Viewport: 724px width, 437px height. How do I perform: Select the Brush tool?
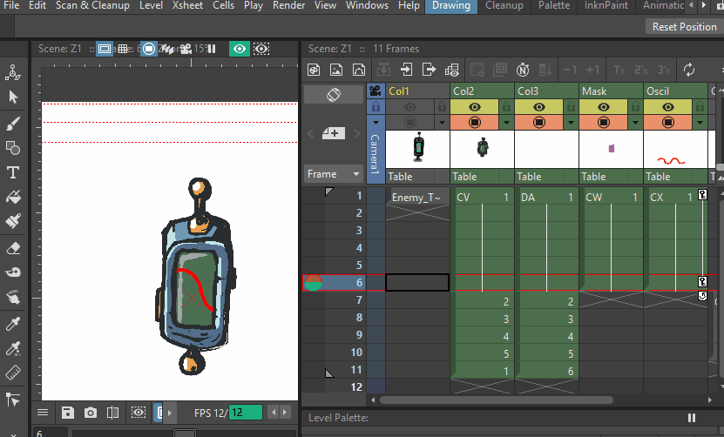[x=13, y=122]
